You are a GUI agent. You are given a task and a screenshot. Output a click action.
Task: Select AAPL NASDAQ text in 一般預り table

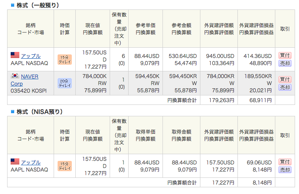29,63
